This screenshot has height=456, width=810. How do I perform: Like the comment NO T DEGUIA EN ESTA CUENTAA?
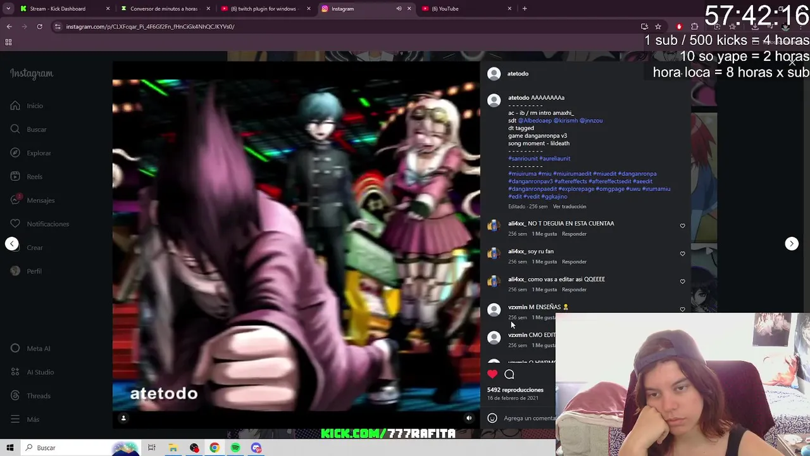click(x=682, y=226)
